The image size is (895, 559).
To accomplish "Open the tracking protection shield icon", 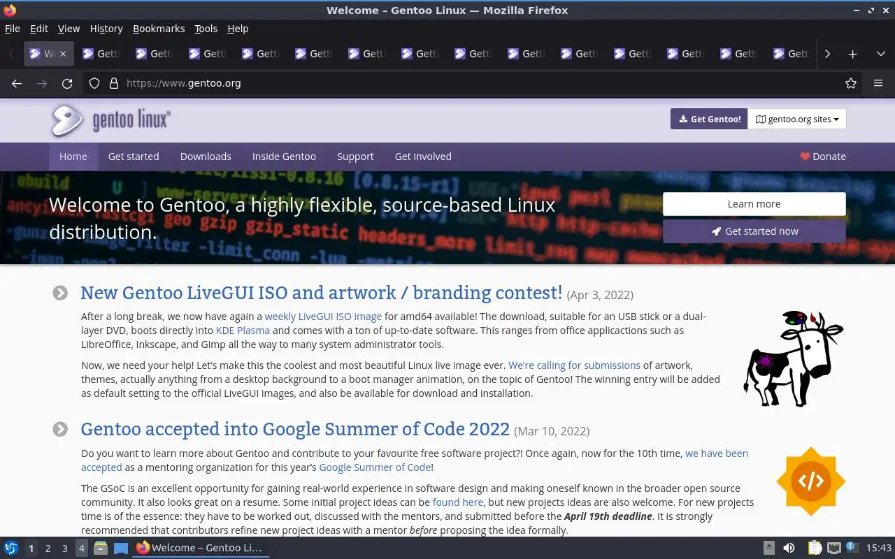I will (x=94, y=83).
